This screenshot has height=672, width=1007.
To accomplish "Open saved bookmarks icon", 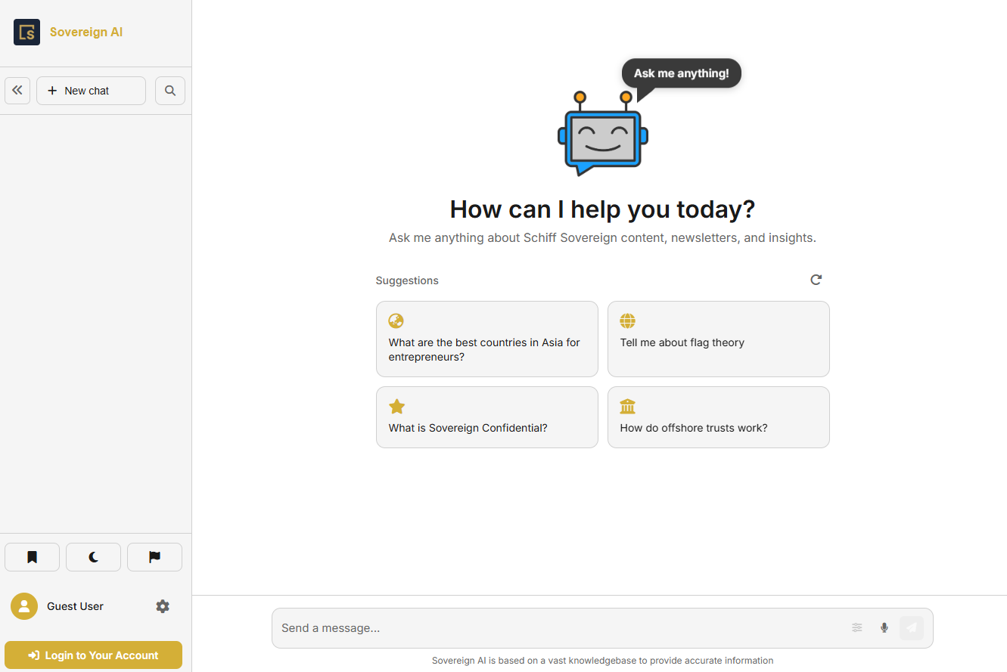I will pos(32,557).
